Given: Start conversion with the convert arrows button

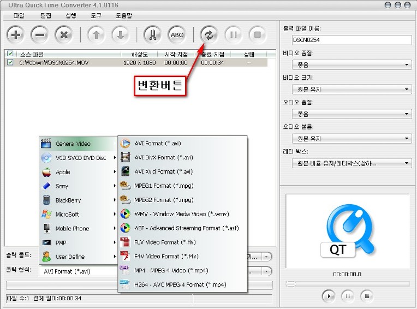Looking at the screenshot, I should pos(209,34).
